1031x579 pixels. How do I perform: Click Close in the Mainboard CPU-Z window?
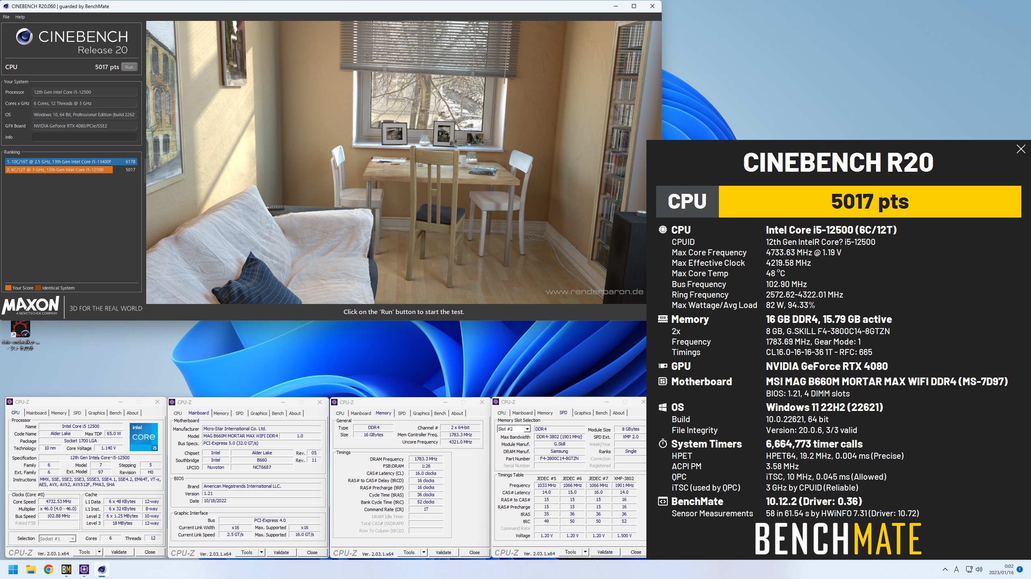[x=312, y=552]
